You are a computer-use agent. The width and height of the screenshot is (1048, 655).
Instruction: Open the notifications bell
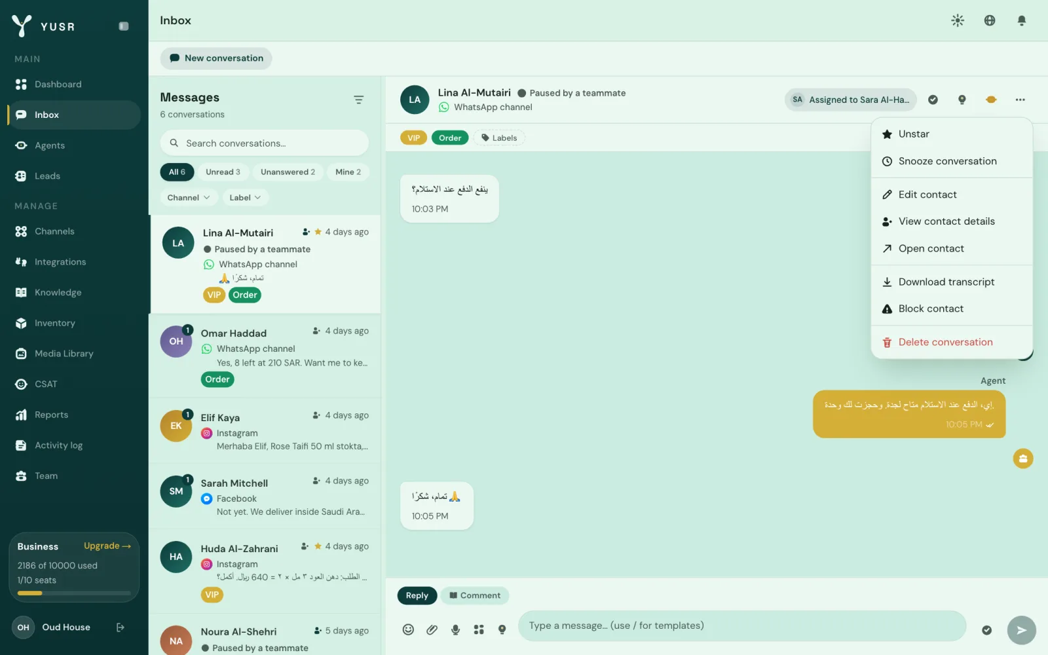1021,20
